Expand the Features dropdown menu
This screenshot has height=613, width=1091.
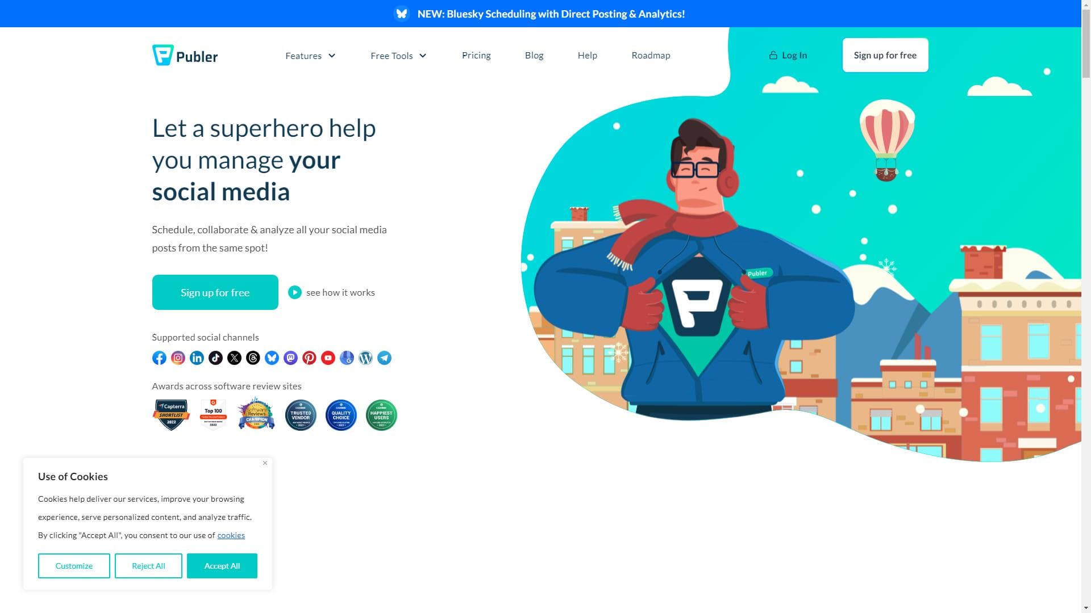pyautogui.click(x=310, y=56)
